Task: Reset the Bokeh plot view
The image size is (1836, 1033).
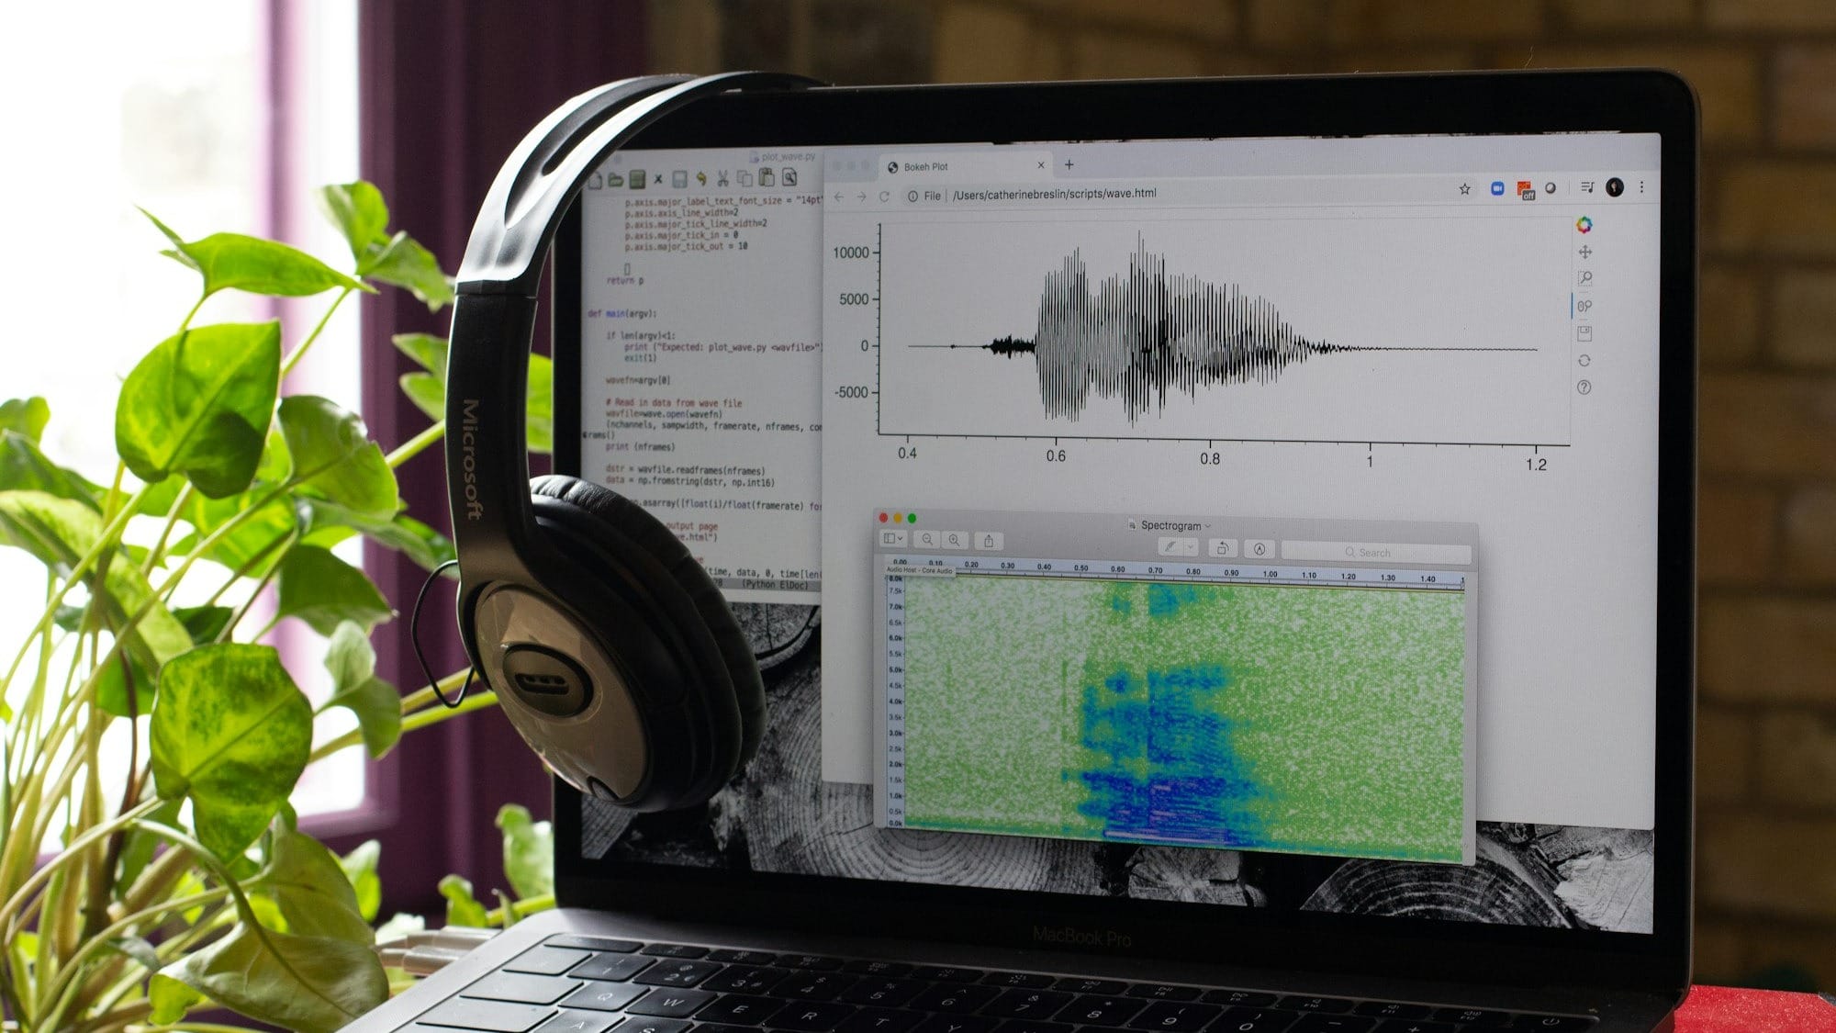Action: click(1584, 360)
